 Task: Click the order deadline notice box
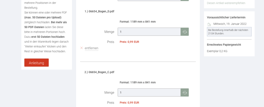tap(229, 32)
